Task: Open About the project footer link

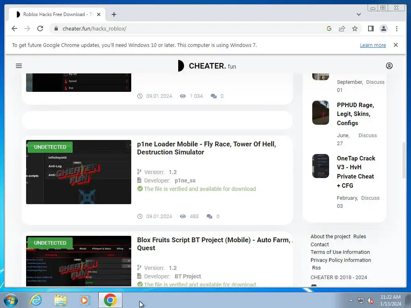Action: [x=330, y=236]
